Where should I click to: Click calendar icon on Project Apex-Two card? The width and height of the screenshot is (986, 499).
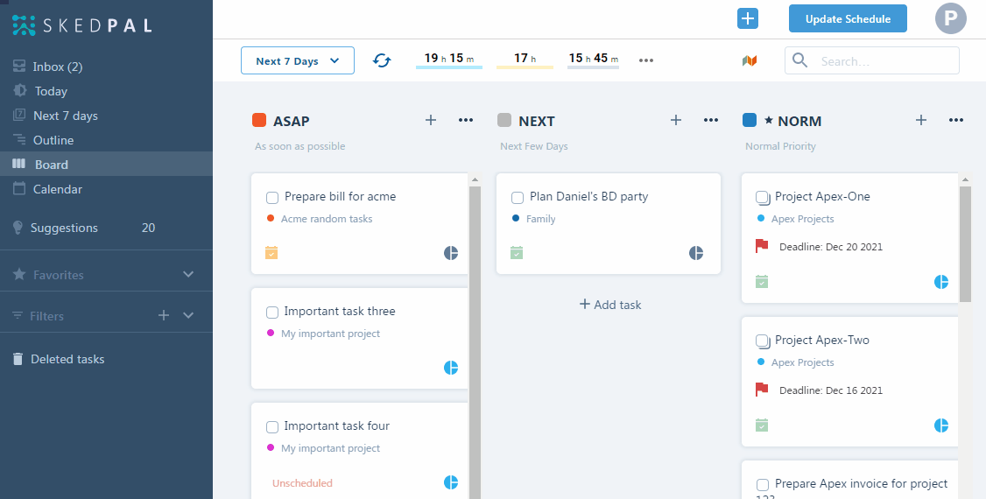(x=762, y=425)
